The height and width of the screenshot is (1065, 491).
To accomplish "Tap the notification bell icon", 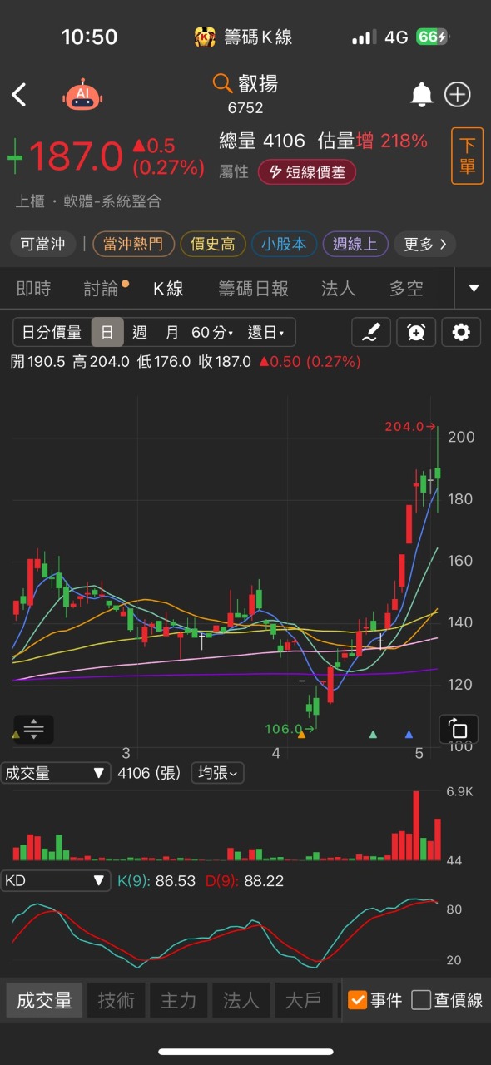I will click(421, 95).
